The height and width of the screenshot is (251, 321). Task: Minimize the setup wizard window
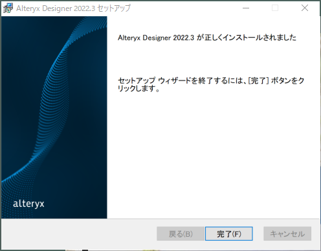pyautogui.click(x=246, y=8)
